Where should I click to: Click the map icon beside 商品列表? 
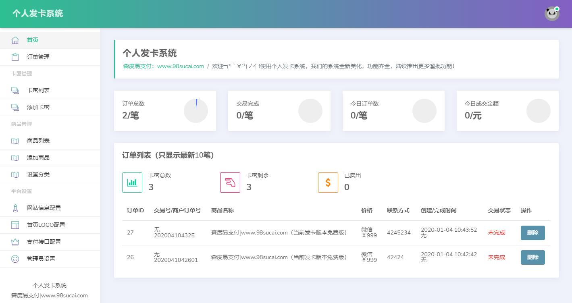(x=15, y=141)
